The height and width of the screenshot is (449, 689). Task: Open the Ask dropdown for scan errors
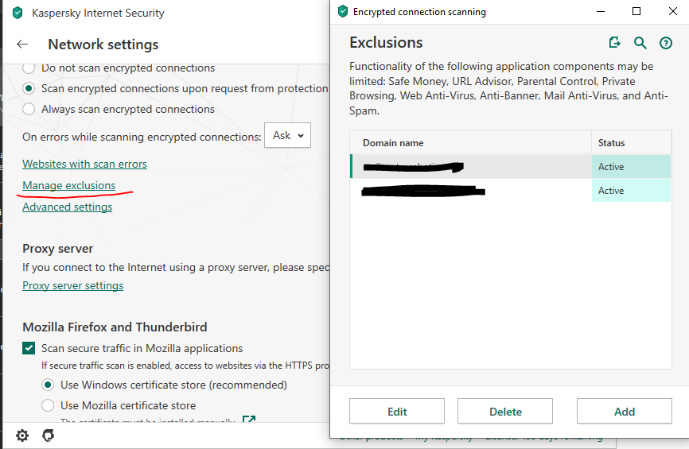point(287,135)
